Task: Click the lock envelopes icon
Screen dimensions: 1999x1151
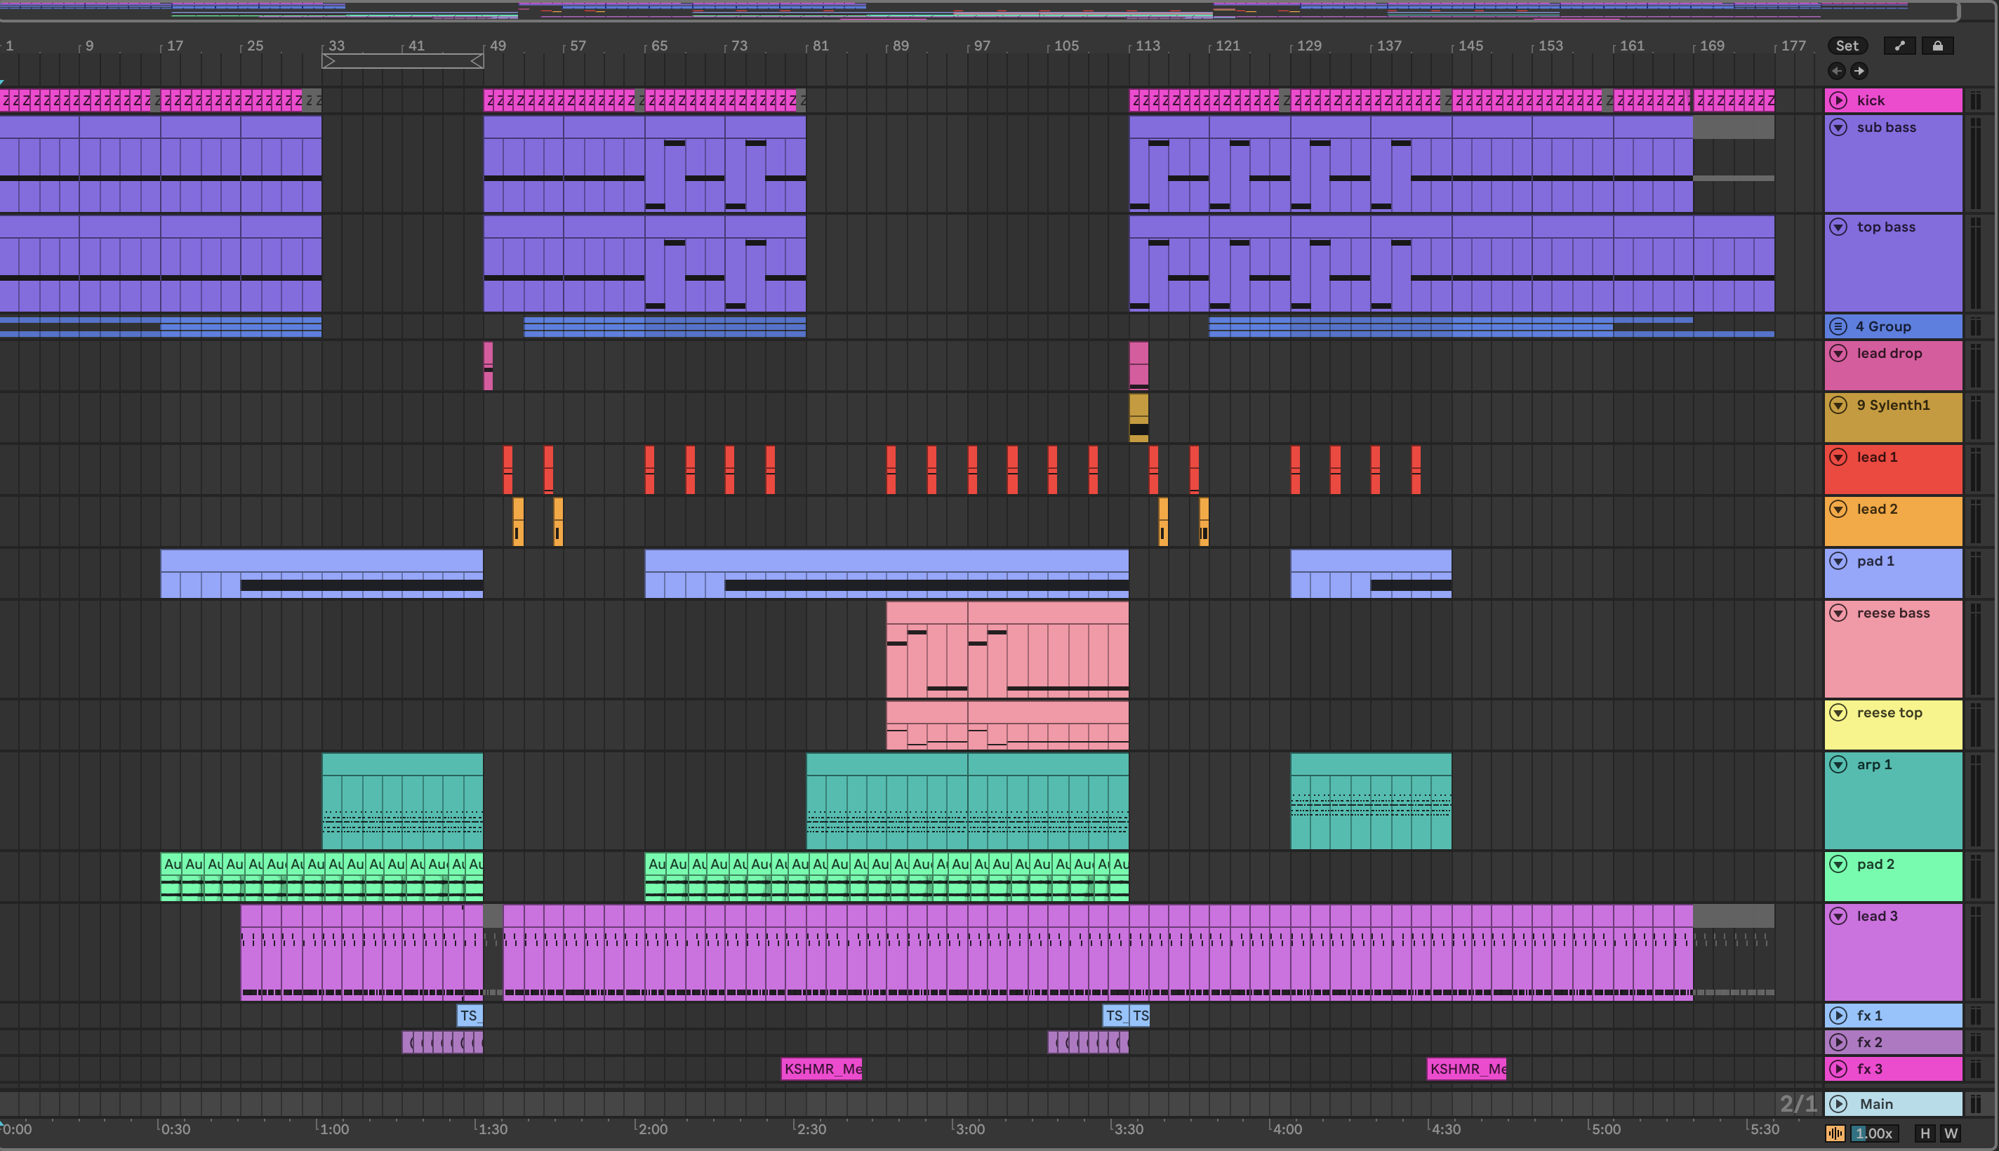Action: [1937, 46]
